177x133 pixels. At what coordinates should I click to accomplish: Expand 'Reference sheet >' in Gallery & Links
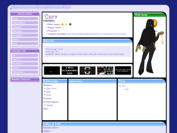tap(51, 128)
